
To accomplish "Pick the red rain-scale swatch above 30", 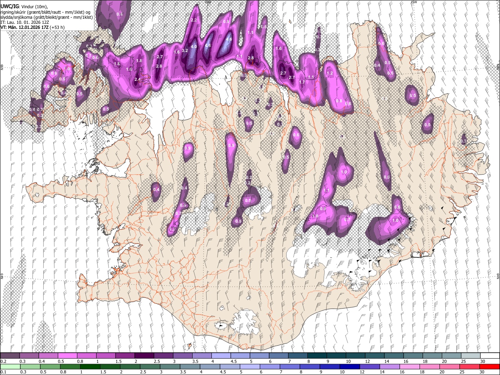I will tap(490, 366).
